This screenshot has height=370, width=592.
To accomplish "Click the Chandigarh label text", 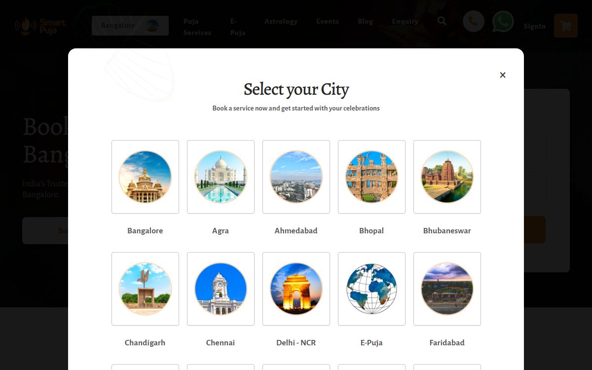I will point(145,343).
